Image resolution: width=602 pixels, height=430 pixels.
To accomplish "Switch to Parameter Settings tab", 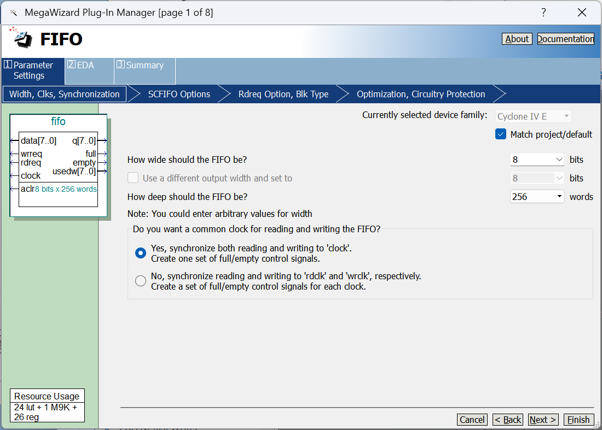I will click(33, 70).
